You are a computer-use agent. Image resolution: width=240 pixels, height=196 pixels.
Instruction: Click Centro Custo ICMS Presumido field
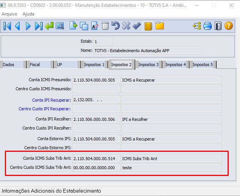click(96, 89)
